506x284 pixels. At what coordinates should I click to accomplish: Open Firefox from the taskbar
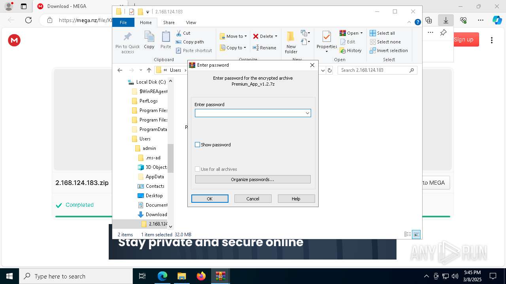[x=201, y=276]
